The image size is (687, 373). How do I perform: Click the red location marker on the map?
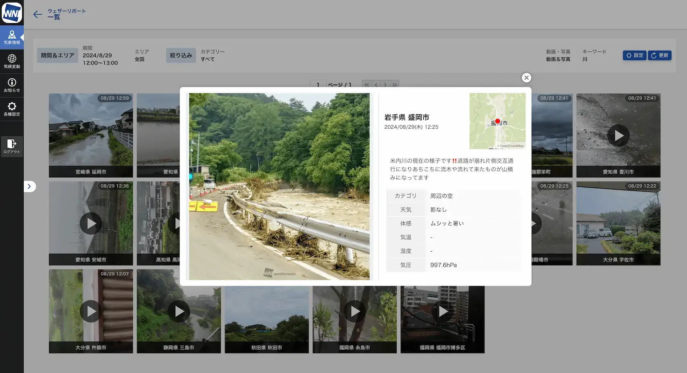pos(498,121)
